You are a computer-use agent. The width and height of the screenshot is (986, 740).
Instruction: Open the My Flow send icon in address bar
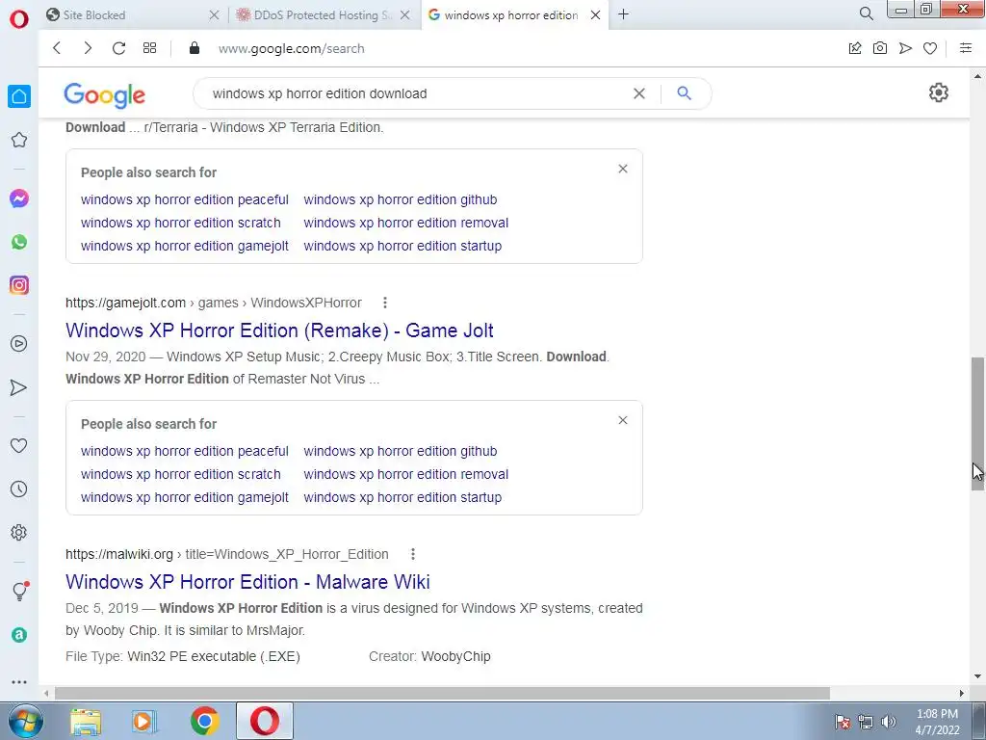[905, 48]
